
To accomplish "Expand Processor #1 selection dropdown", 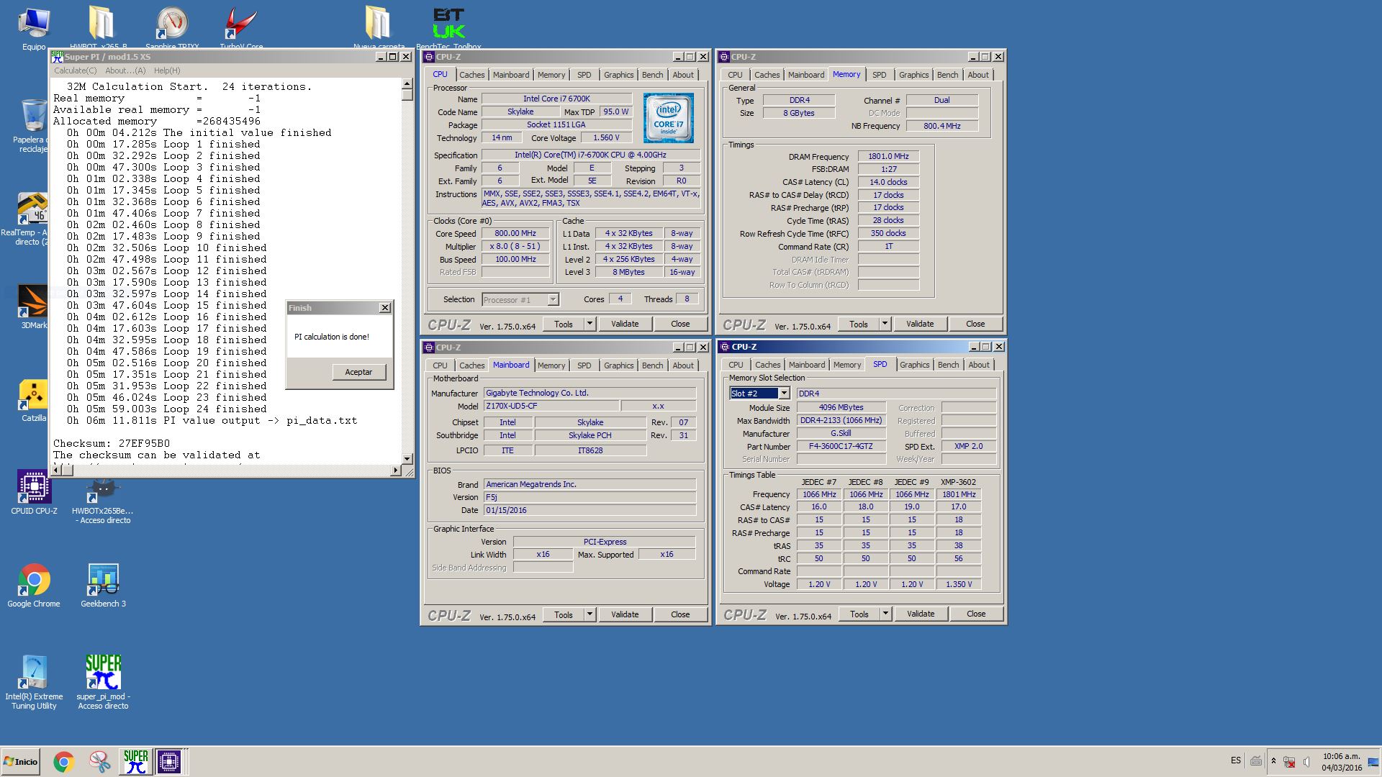I will 553,300.
